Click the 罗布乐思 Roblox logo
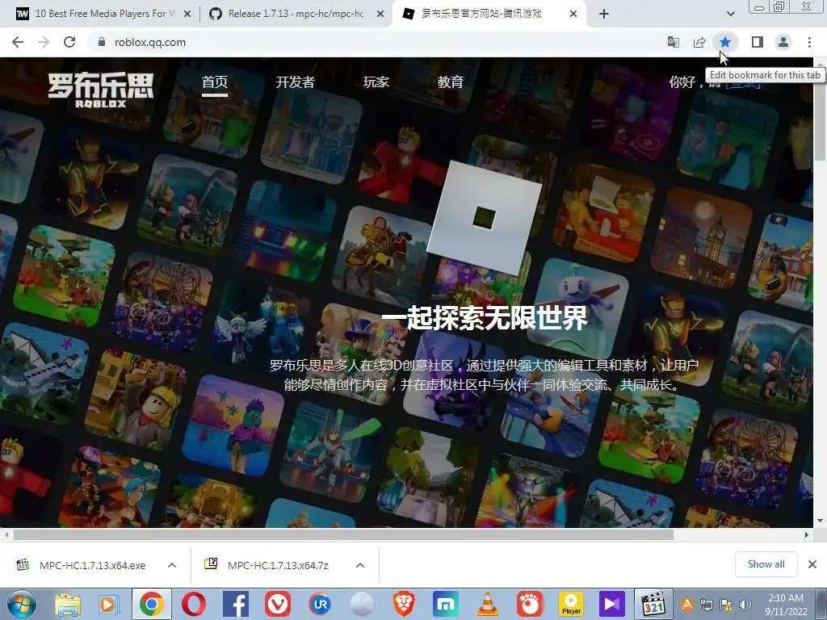 101,90
